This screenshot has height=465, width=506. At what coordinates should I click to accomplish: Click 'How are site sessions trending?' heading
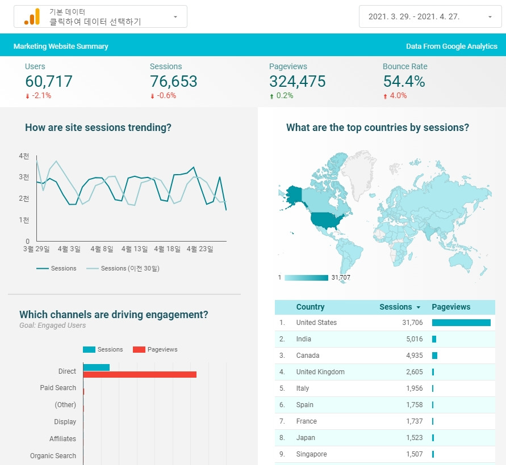click(x=98, y=128)
